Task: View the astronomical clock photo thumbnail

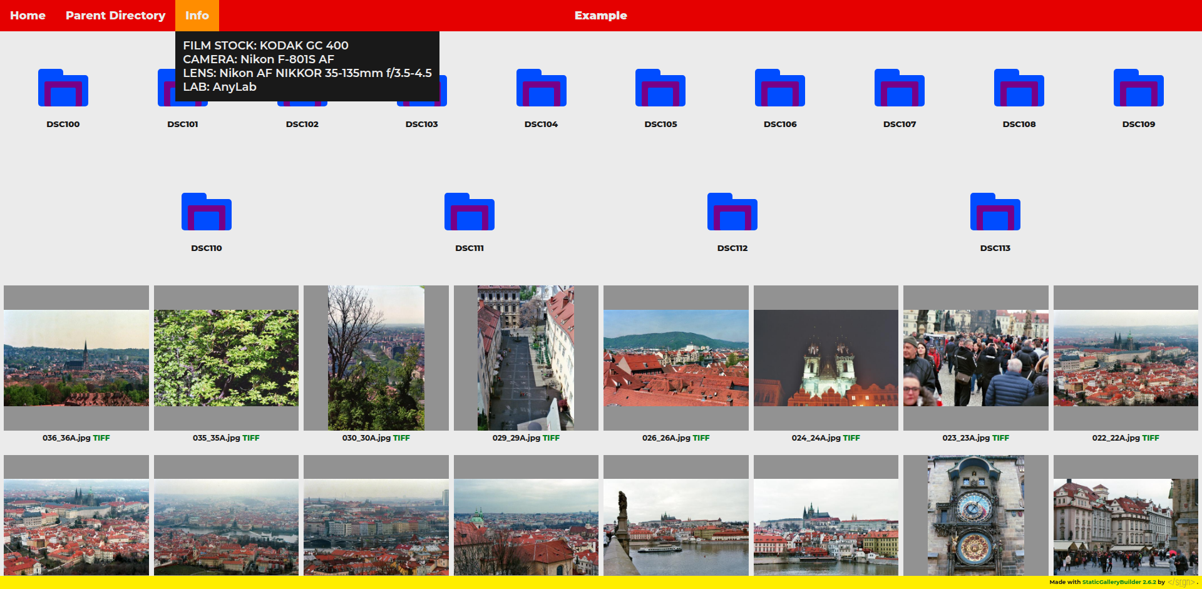Action: pos(975,515)
